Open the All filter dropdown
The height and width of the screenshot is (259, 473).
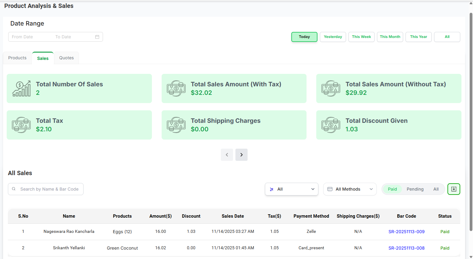tap(292, 189)
